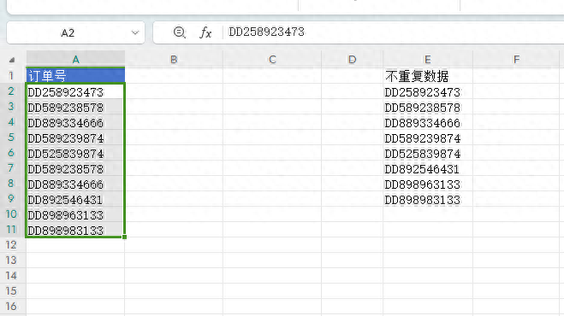The height and width of the screenshot is (316, 564).
Task: Select column D header
Action: coord(352,59)
